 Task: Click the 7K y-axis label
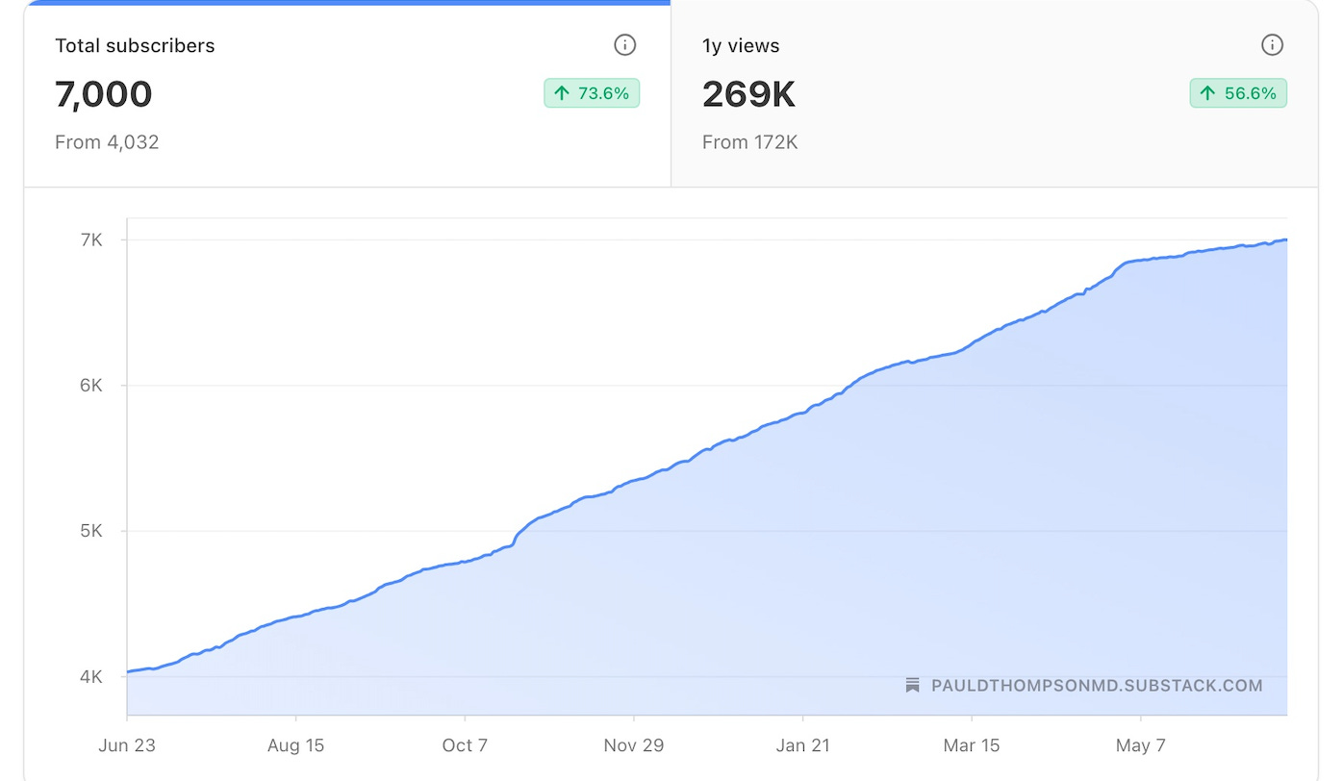click(x=91, y=239)
